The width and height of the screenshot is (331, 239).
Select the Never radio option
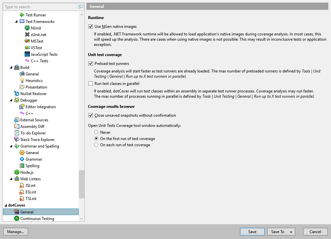tap(96, 132)
